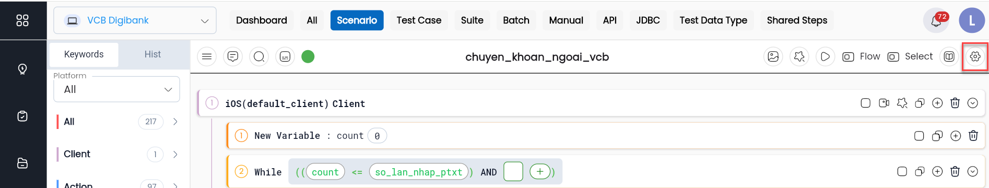Switch to the Suite tab
989x188 pixels.
point(472,20)
